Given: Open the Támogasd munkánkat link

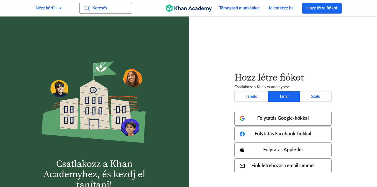Looking at the screenshot, I should 240,8.
